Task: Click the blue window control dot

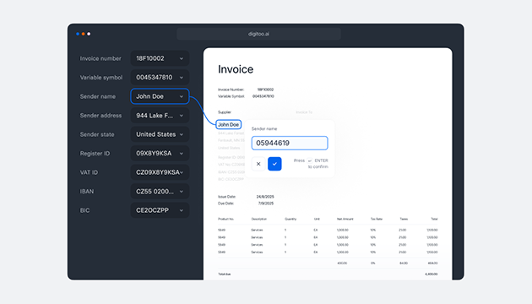Action: [x=78, y=34]
